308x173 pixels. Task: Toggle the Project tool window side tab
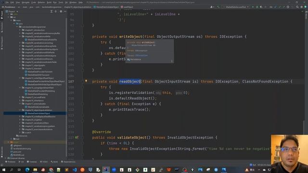tap(2, 15)
